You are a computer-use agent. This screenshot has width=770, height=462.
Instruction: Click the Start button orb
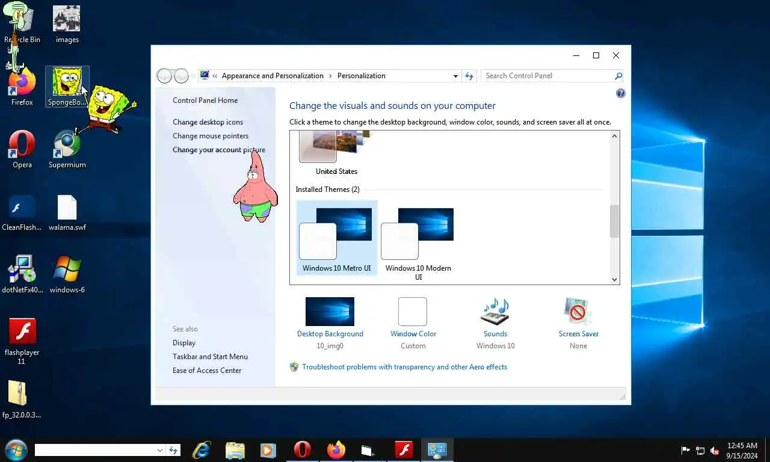[15, 450]
